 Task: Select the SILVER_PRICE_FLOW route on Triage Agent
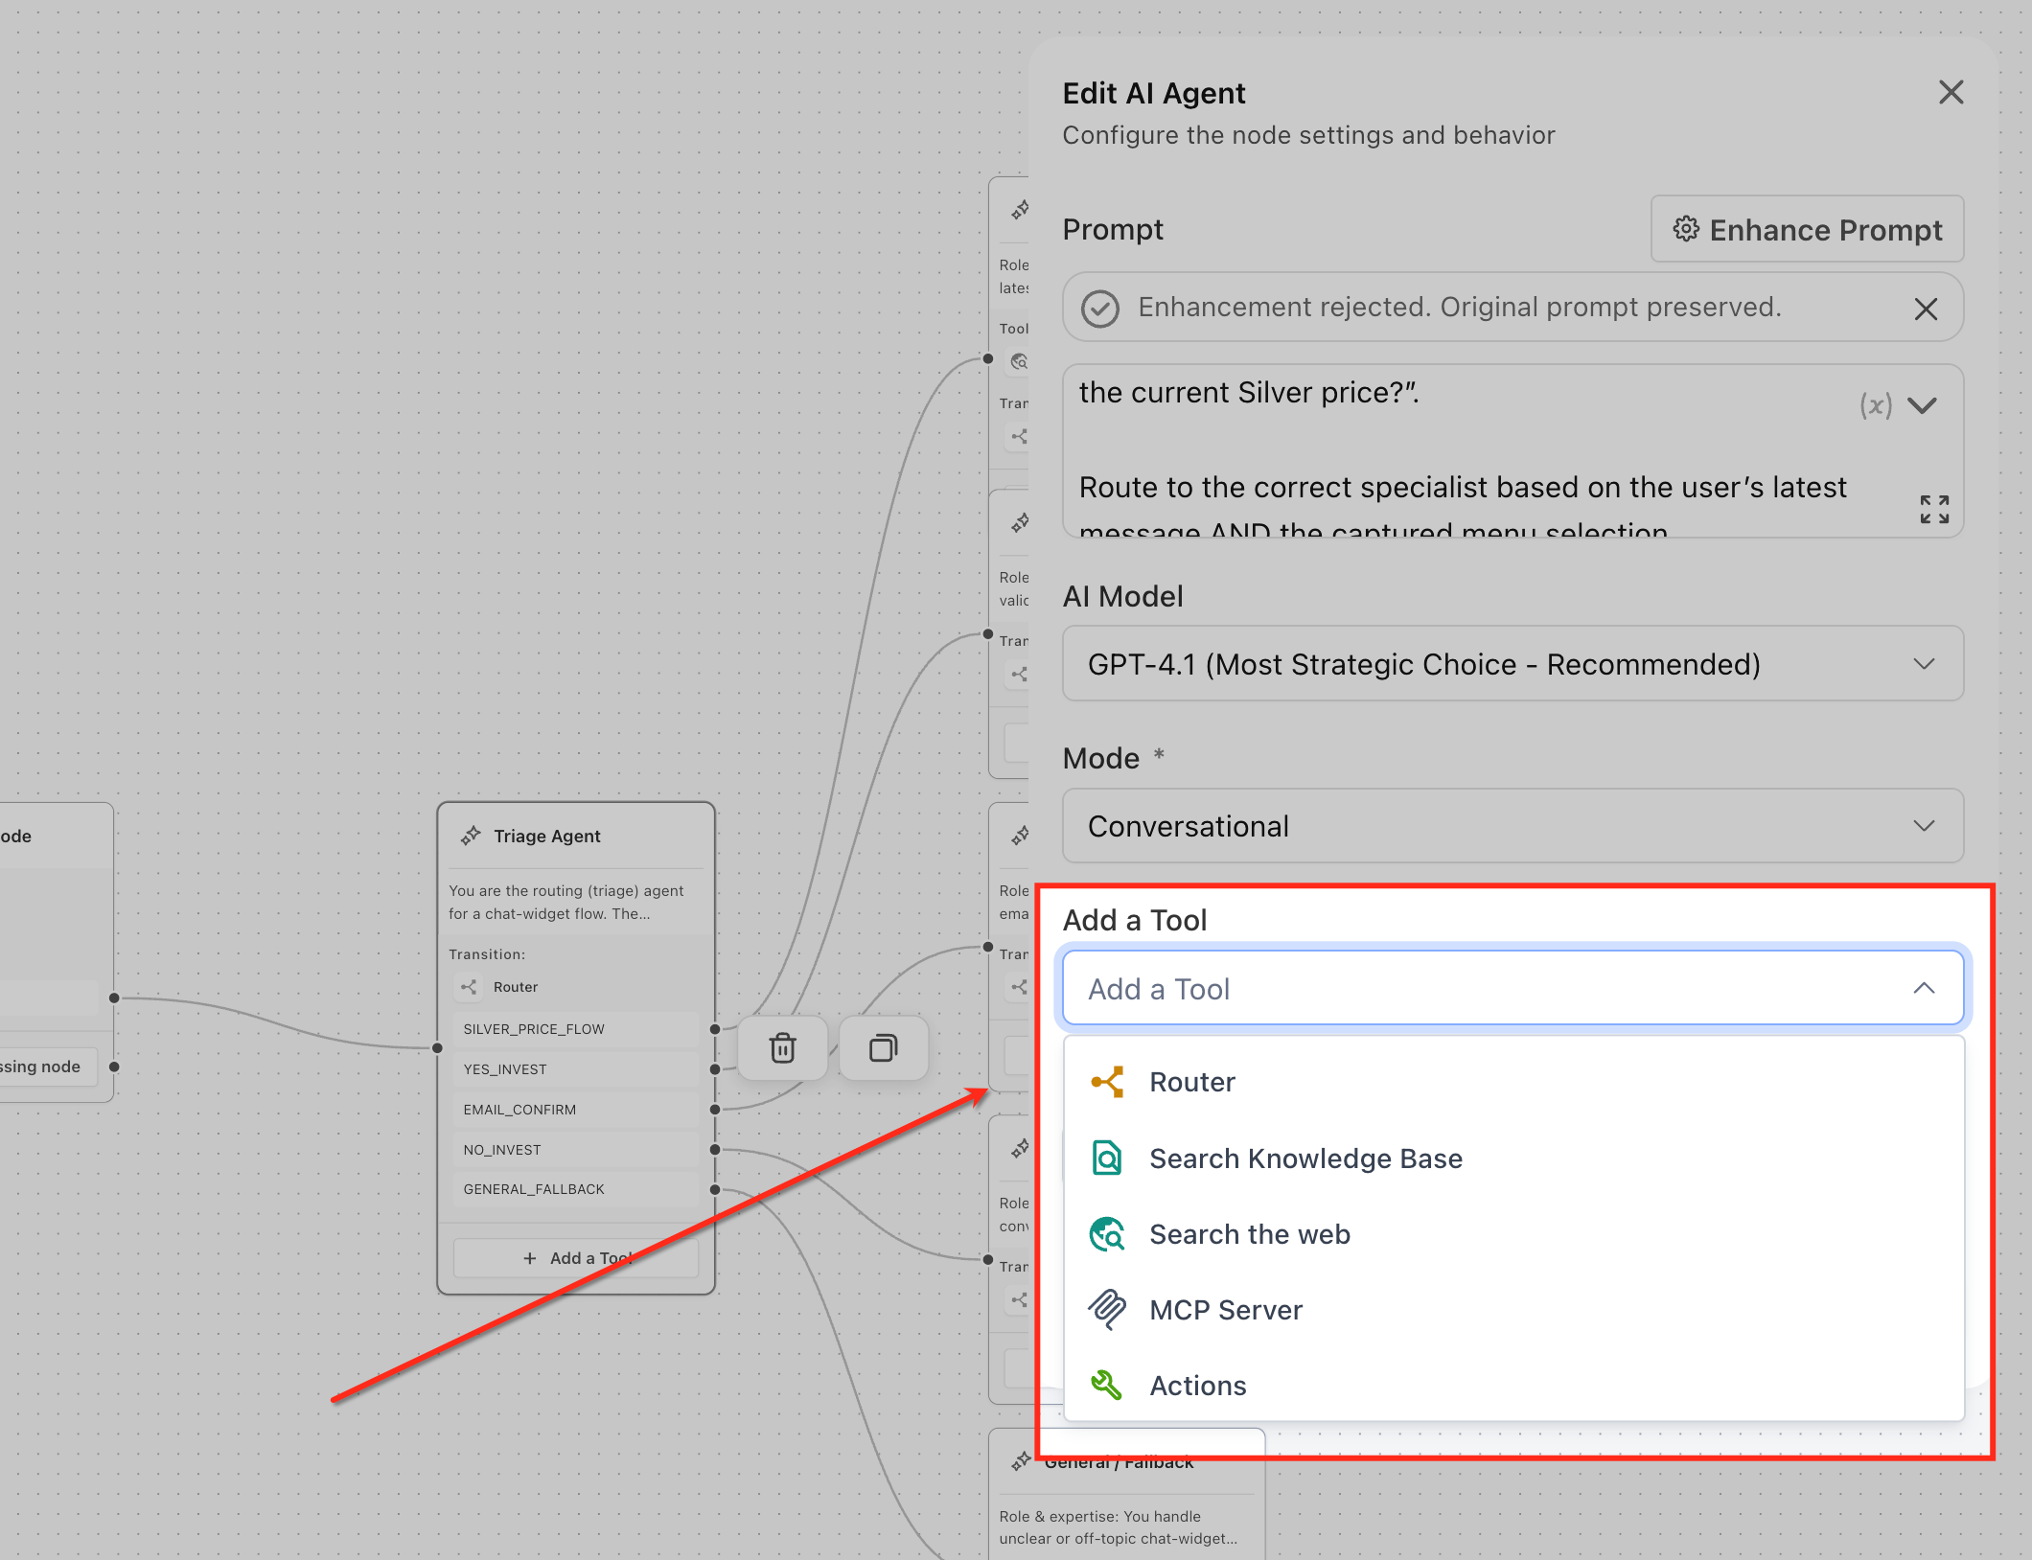point(534,1029)
